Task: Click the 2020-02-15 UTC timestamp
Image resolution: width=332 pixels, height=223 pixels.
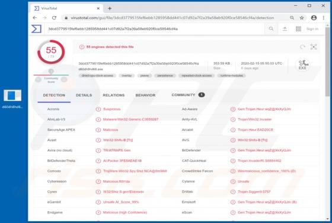Action: pos(261,63)
